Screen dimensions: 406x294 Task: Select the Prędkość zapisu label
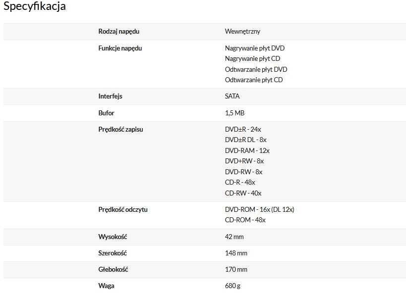tap(120, 130)
